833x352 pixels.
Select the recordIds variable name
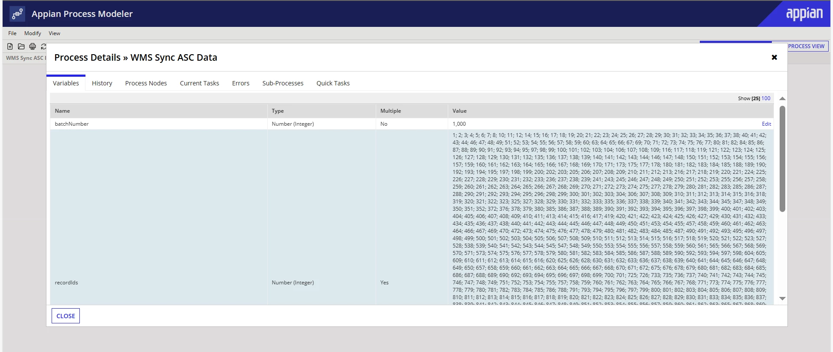tap(66, 283)
